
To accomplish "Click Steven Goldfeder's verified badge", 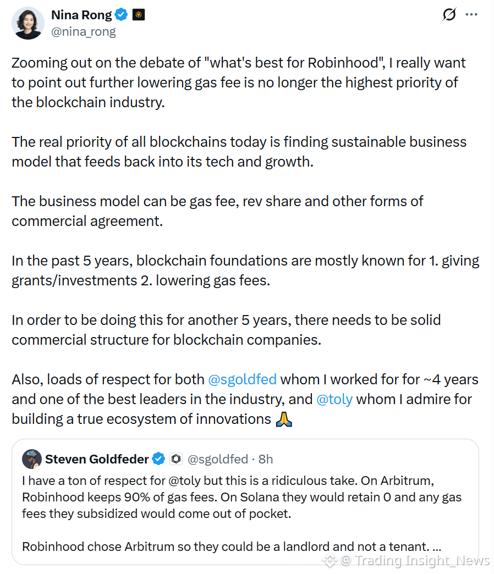I will pyautogui.click(x=158, y=459).
